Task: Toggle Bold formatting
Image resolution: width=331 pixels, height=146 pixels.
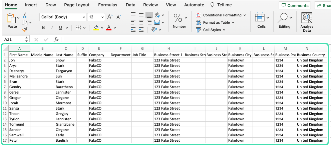Action: coord(43,28)
